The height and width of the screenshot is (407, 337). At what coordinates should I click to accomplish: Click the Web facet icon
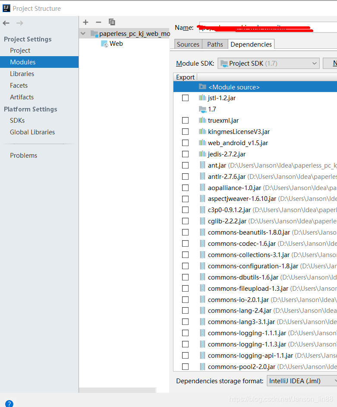tap(104, 44)
